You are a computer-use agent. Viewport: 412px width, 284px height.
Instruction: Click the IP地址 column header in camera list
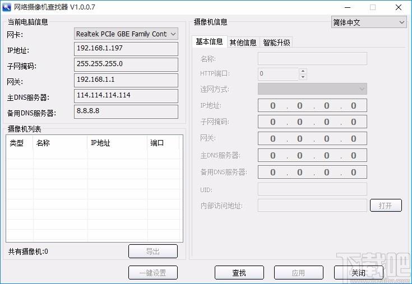[117, 143]
